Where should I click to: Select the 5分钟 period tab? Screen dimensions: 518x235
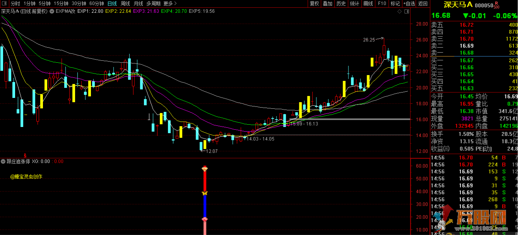pos(45,3)
